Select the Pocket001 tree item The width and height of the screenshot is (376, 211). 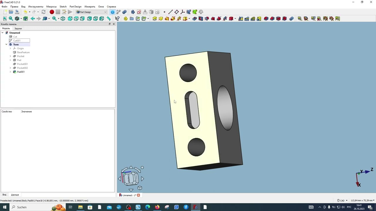pyautogui.click(x=22, y=64)
